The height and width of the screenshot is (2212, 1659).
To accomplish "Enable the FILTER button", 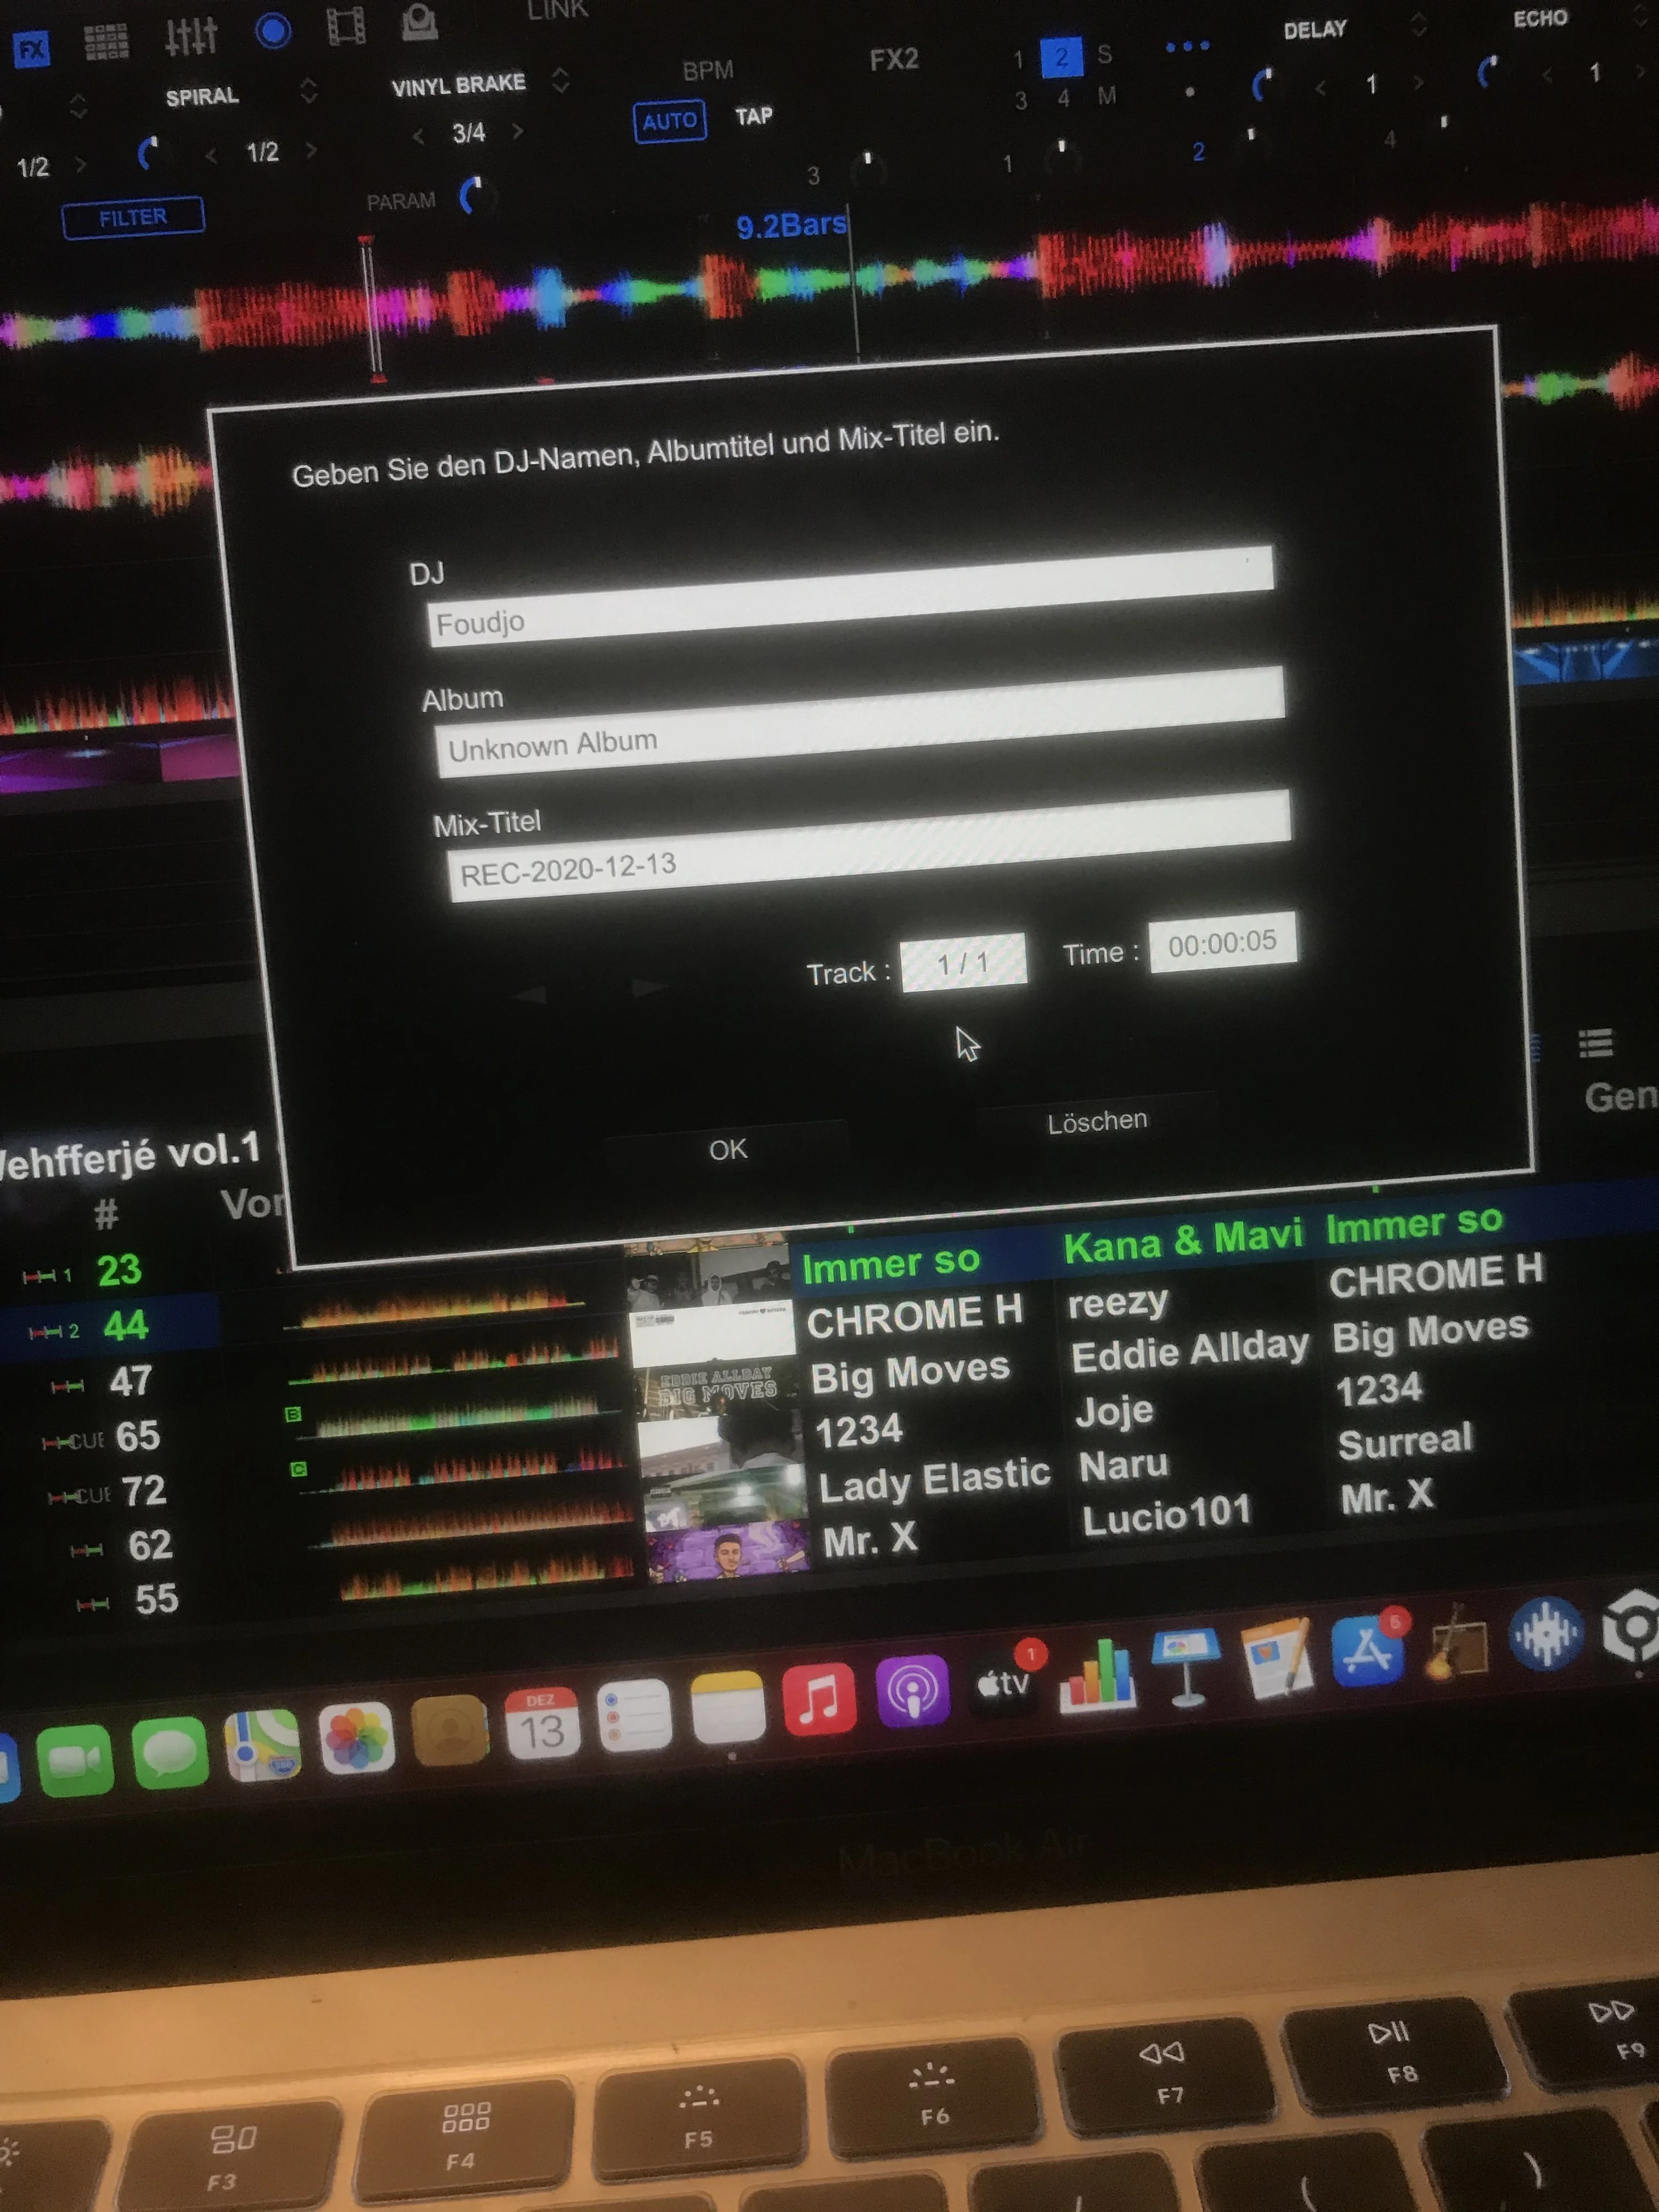I will click(x=133, y=218).
